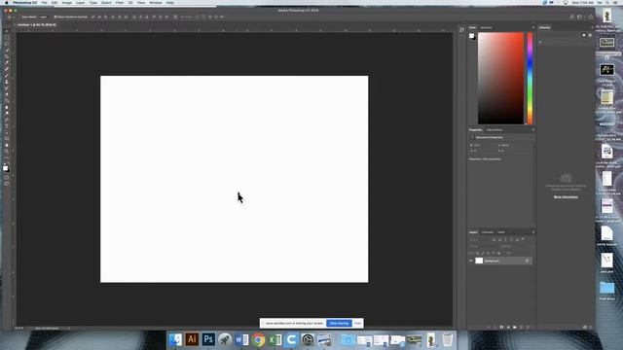Click More information in Libraries panel

point(566,197)
